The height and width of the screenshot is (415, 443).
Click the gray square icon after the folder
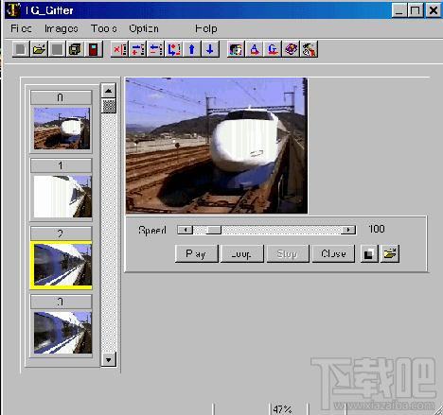tap(57, 49)
